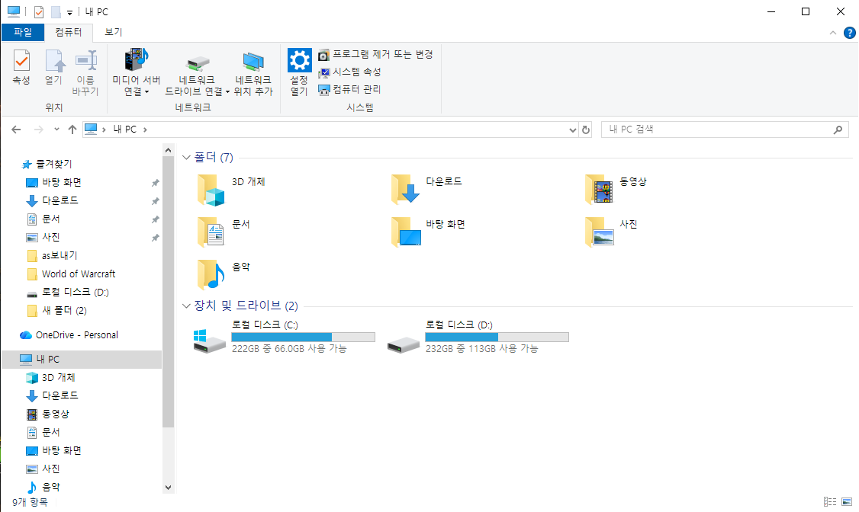Screen dimensions: 859x512
Task: Open the 동영상 folder in main pane
Action: coord(599,190)
